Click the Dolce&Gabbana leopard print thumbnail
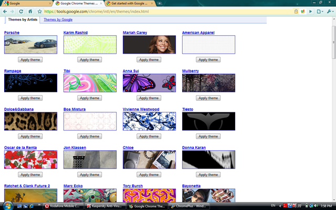Viewport: 336px width, 210px height. click(x=30, y=121)
